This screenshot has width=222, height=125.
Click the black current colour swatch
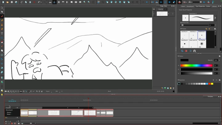pyautogui.click(x=184, y=60)
